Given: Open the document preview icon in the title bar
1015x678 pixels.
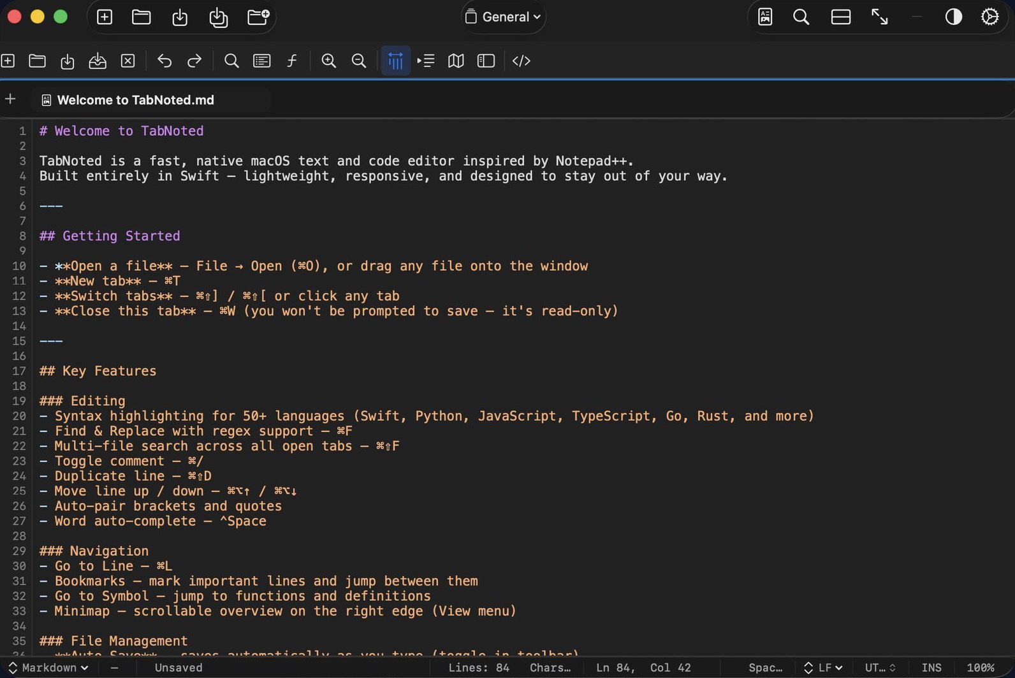Looking at the screenshot, I should pyautogui.click(x=765, y=17).
